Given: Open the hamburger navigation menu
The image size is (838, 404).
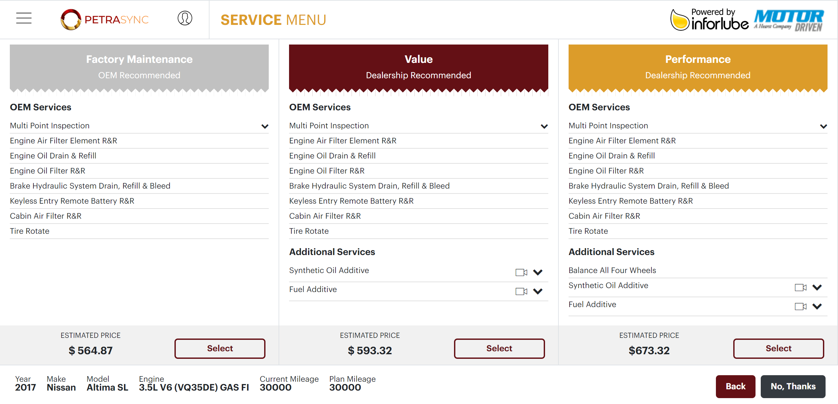Looking at the screenshot, I should tap(24, 18).
